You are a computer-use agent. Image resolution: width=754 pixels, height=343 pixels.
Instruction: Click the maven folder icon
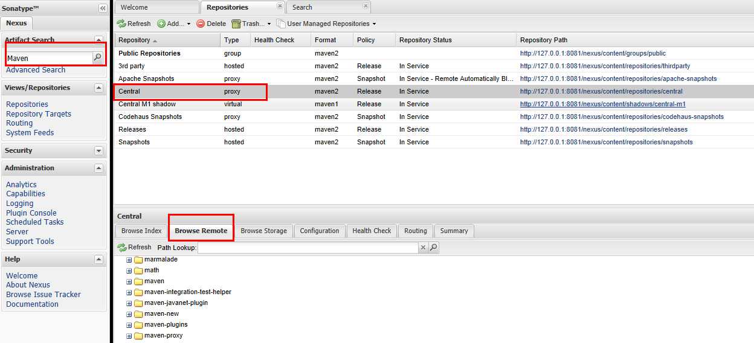coord(138,281)
